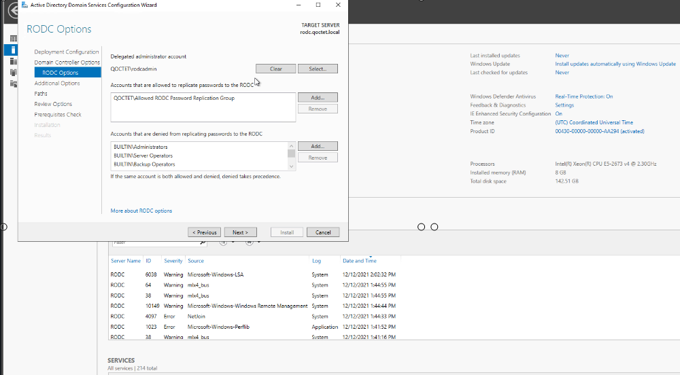Open (UTC) Coordinated Universal Time link
680x375 pixels.
pyautogui.click(x=594, y=122)
